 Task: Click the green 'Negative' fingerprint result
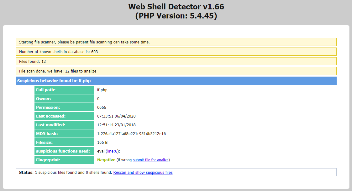[x=106, y=160]
